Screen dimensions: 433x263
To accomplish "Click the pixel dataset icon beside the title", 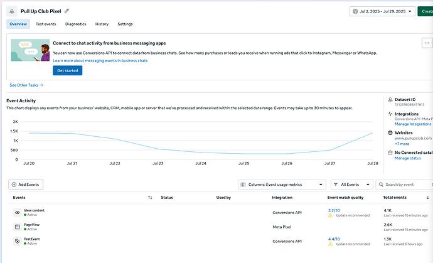I will [x=12, y=11].
